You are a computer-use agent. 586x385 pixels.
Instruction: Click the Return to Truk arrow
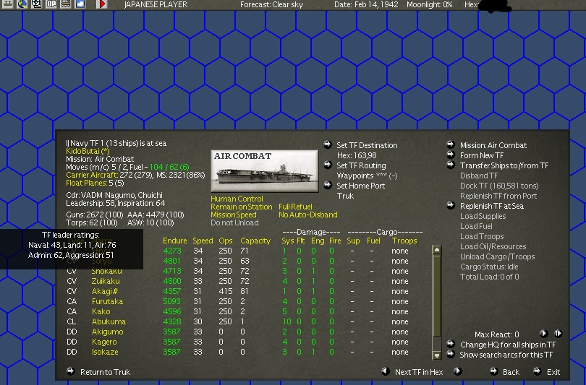coord(71,371)
